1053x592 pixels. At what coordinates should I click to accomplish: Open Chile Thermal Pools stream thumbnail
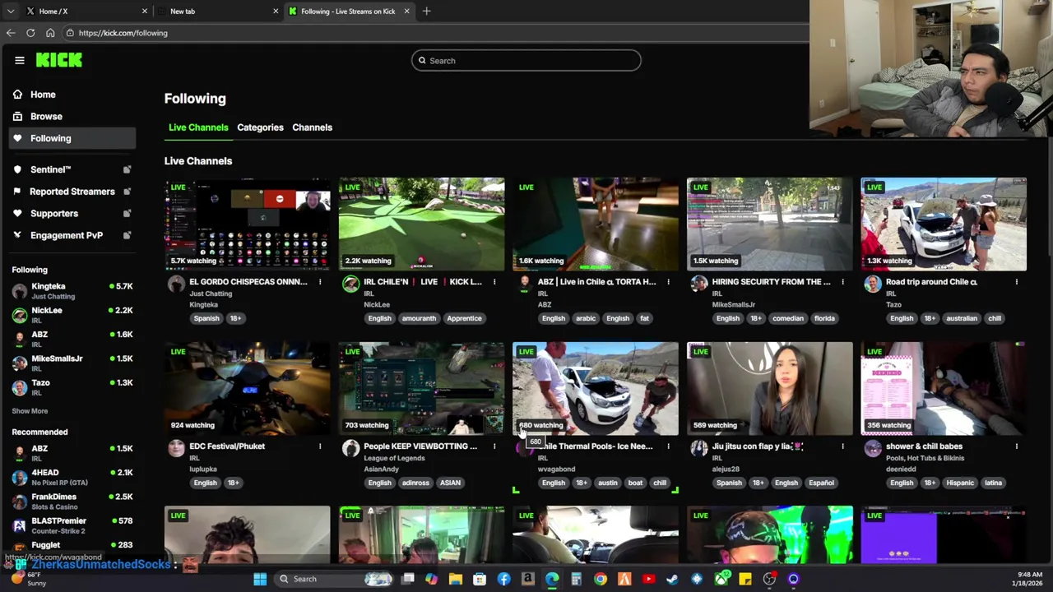click(596, 388)
